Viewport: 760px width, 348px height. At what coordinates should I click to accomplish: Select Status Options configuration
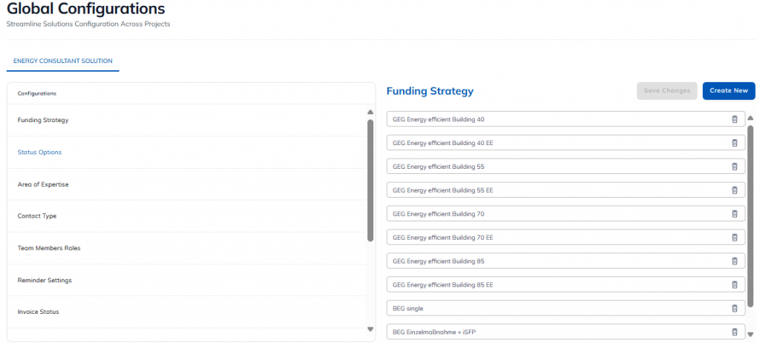point(40,153)
